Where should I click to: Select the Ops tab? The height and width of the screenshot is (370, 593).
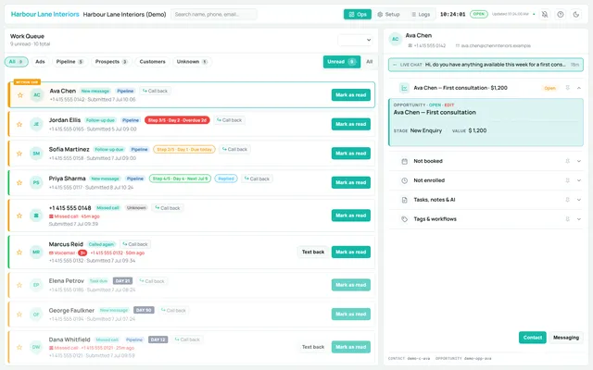358,15
